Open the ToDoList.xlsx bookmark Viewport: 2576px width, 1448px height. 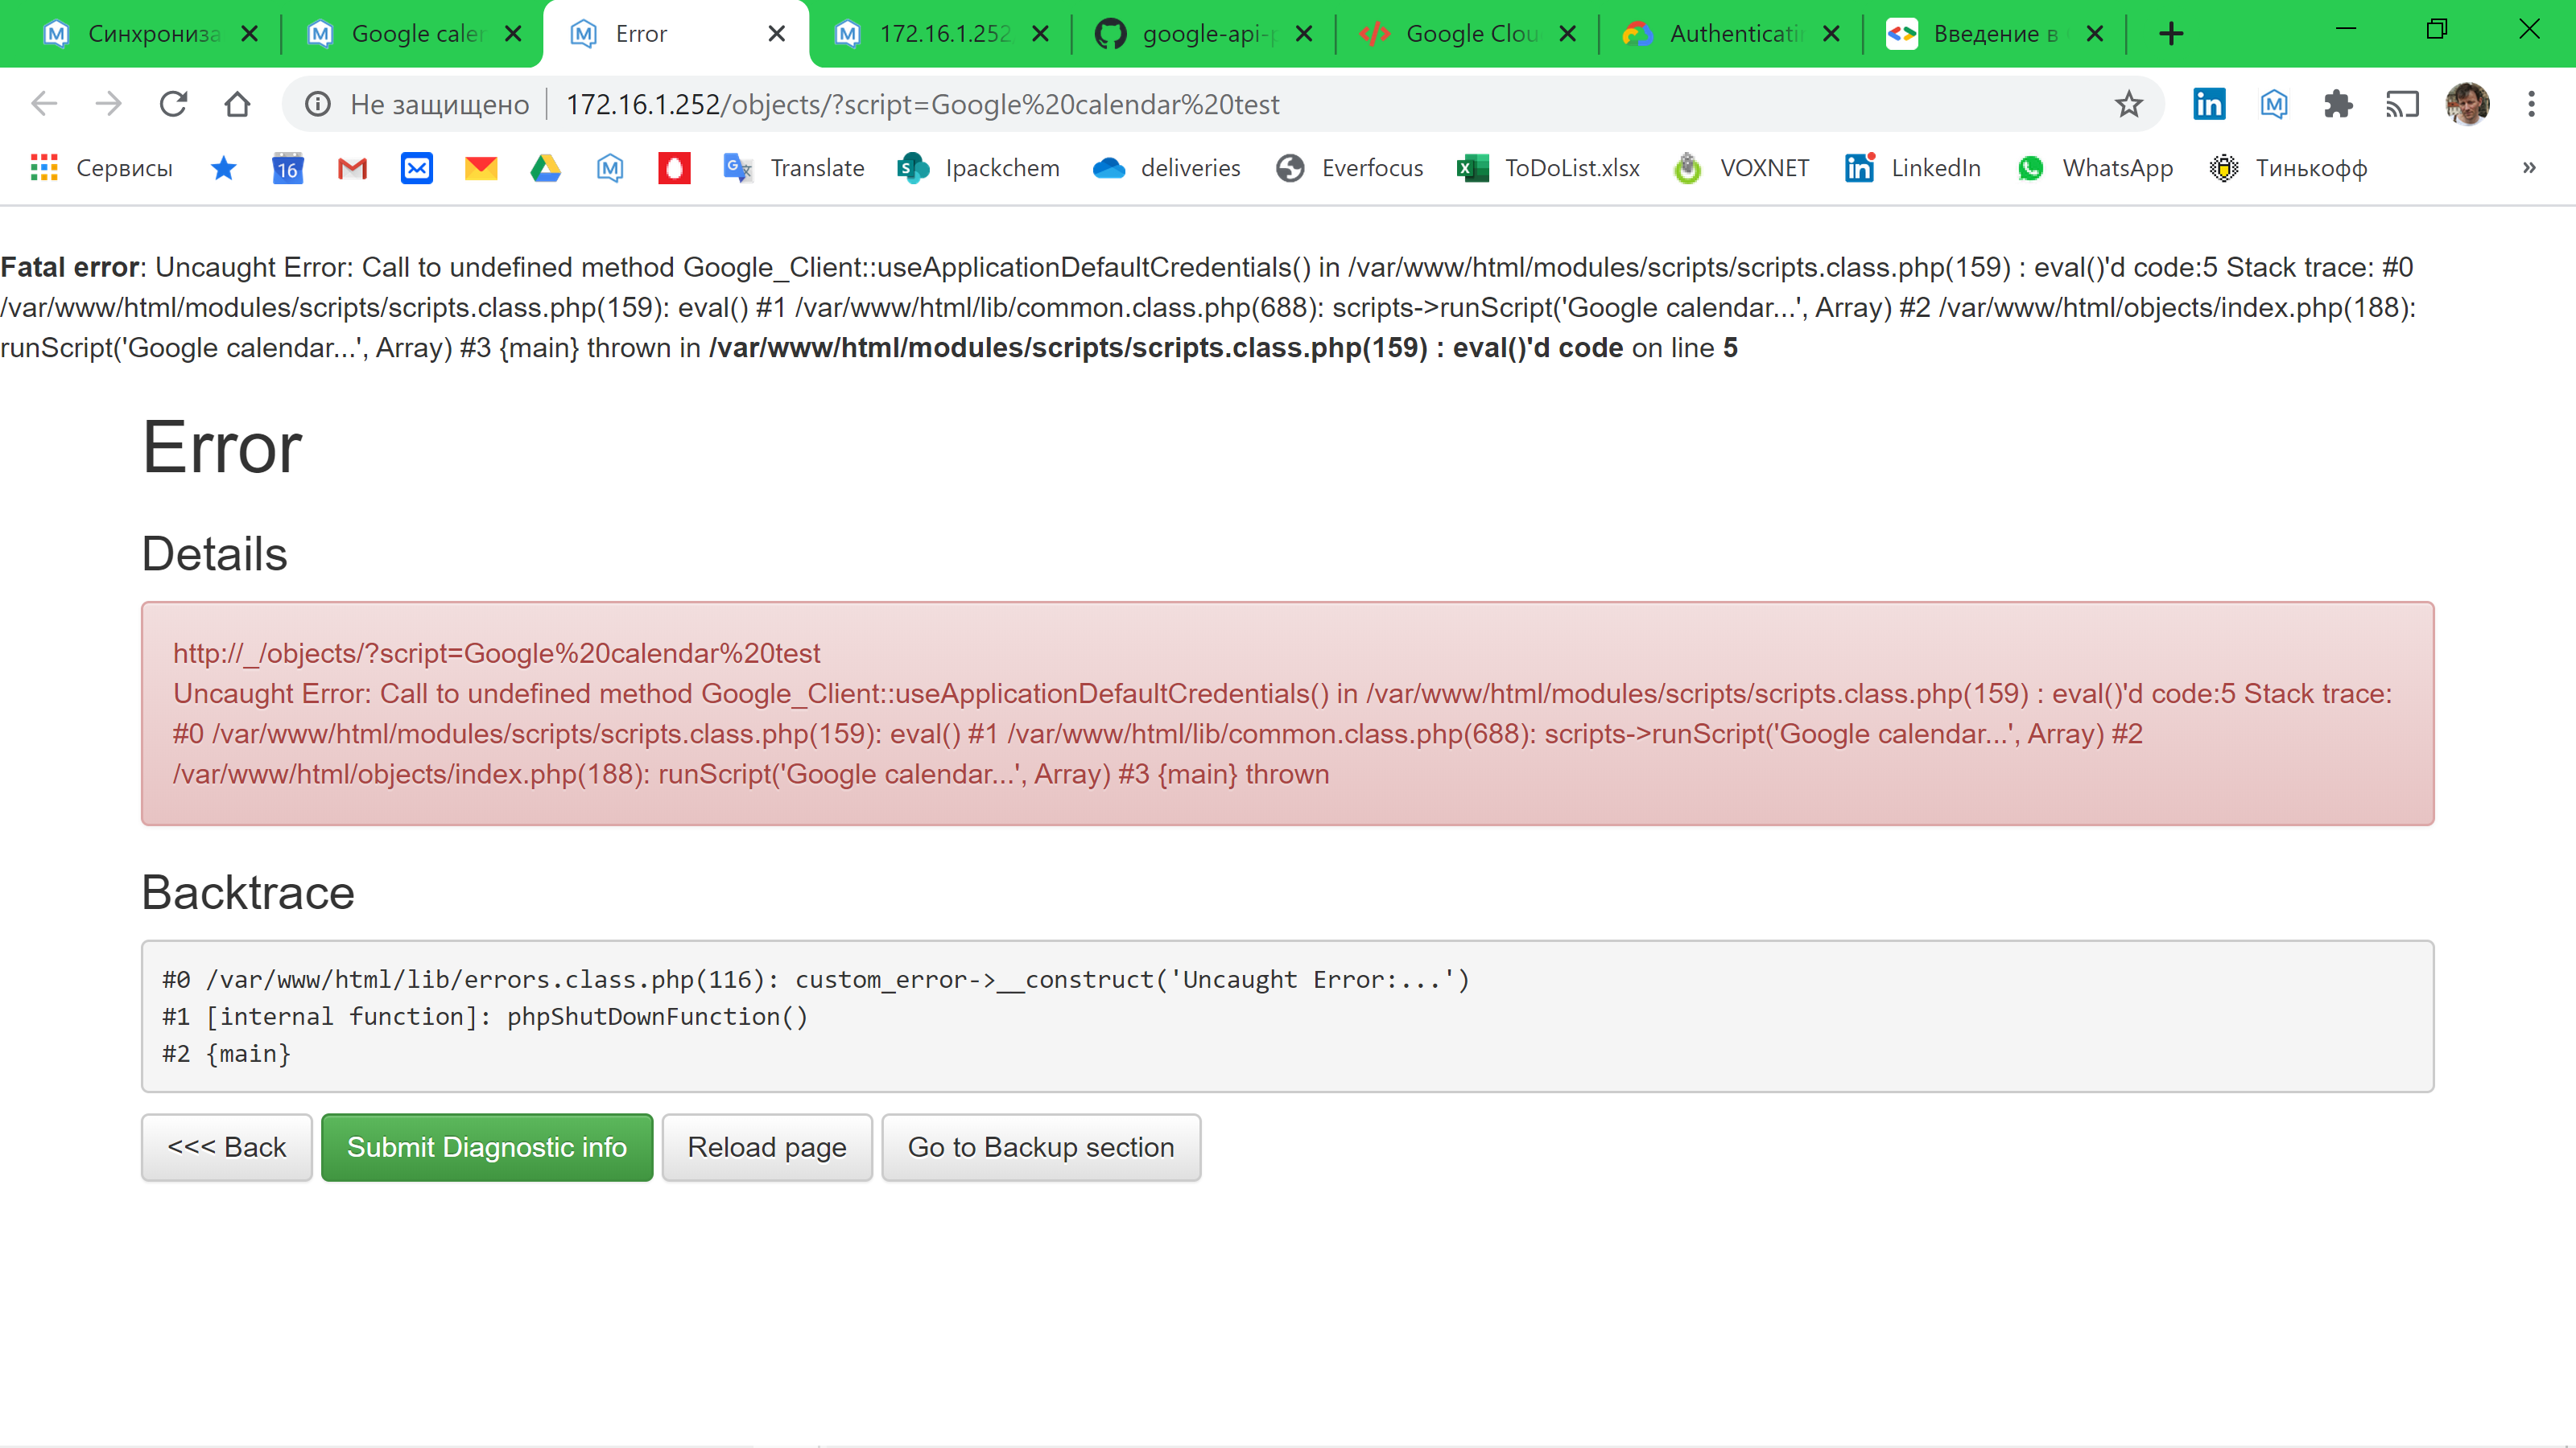click(x=1547, y=168)
